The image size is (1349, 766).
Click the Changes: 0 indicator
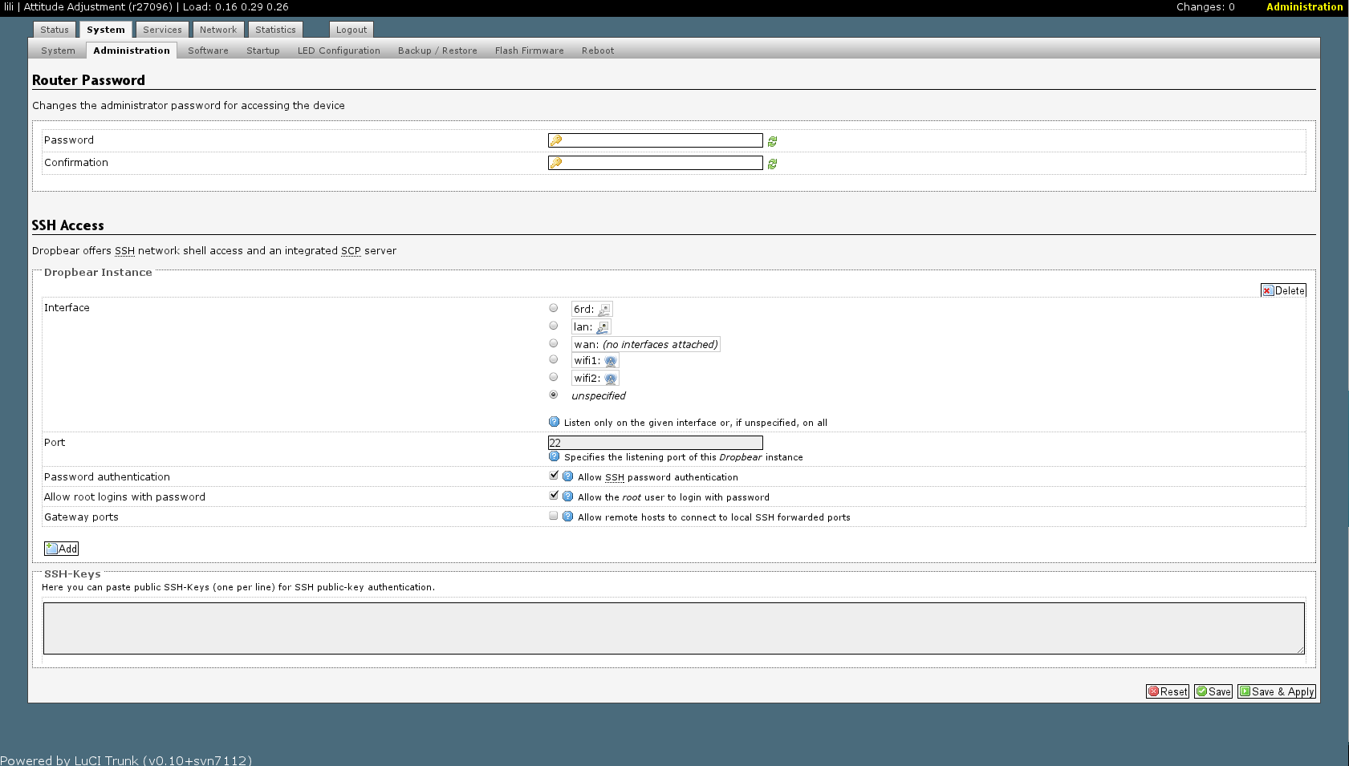pyautogui.click(x=1205, y=6)
